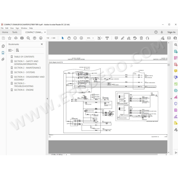Screen dimensions: 178x178
Task: Open the View menu
Action: [12, 28]
